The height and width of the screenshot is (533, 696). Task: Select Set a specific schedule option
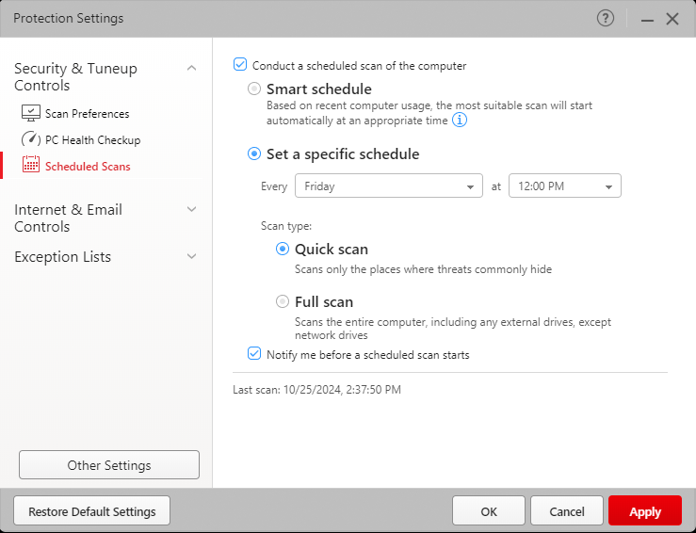254,154
